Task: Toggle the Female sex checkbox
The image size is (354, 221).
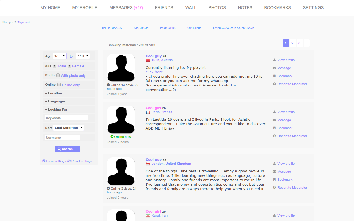Action: coord(69,66)
